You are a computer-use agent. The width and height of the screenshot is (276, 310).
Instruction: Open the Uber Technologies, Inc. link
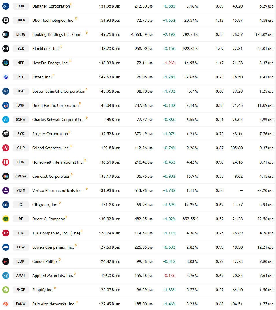coord(53,20)
